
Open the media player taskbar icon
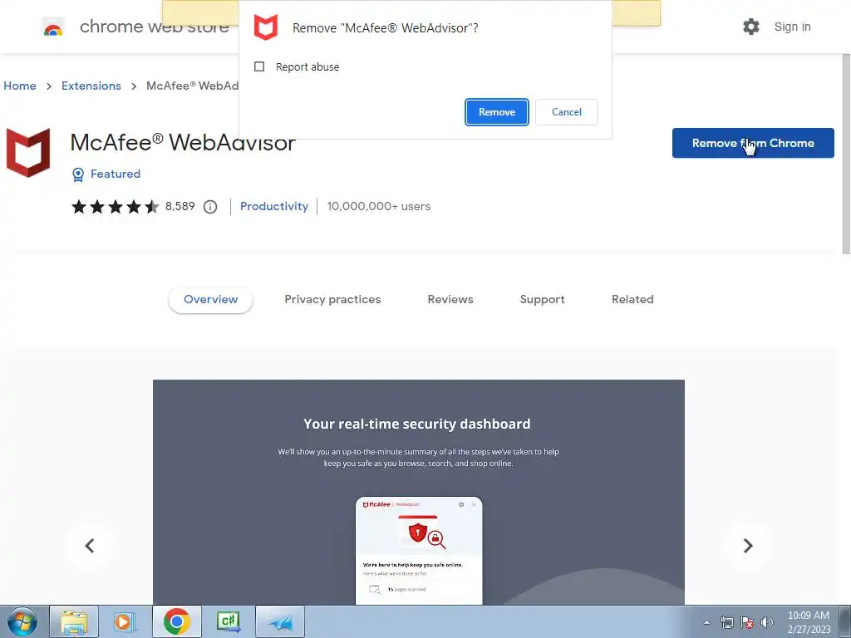point(124,621)
